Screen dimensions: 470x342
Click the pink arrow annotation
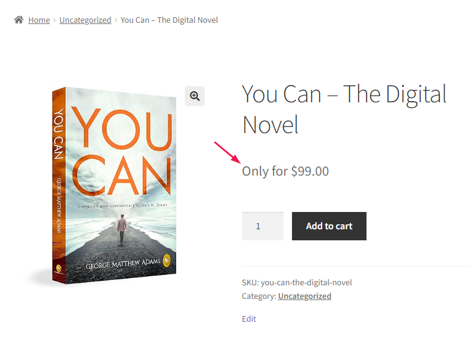227,152
